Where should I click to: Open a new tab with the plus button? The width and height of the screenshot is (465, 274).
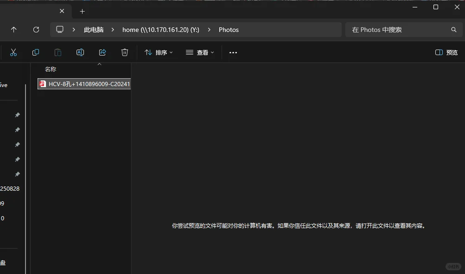click(82, 11)
